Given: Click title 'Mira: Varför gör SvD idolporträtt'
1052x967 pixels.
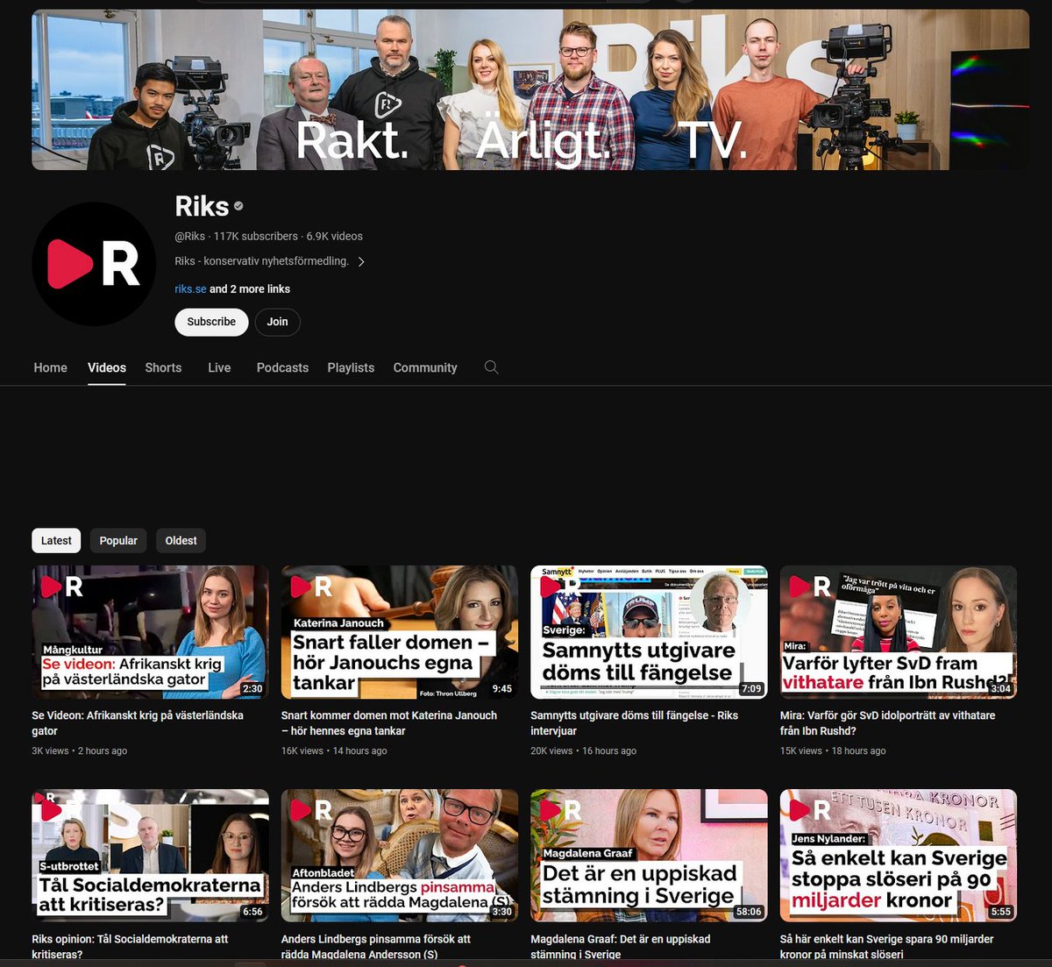Looking at the screenshot, I should [888, 723].
